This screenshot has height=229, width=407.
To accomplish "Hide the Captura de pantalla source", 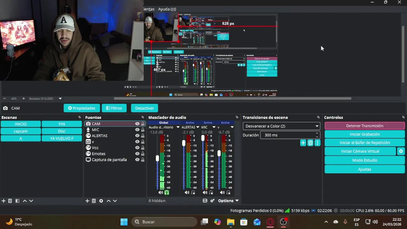I will tap(137, 160).
